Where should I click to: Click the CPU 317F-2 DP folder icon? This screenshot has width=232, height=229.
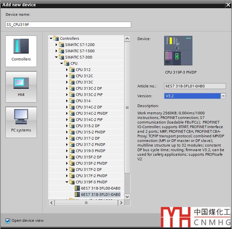72,170
